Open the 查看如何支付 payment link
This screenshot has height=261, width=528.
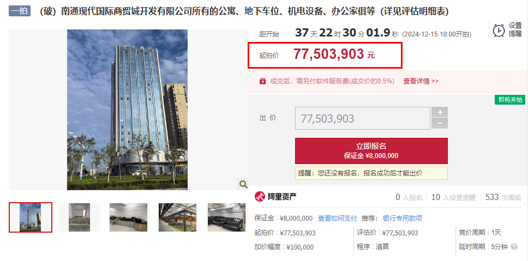(x=338, y=218)
